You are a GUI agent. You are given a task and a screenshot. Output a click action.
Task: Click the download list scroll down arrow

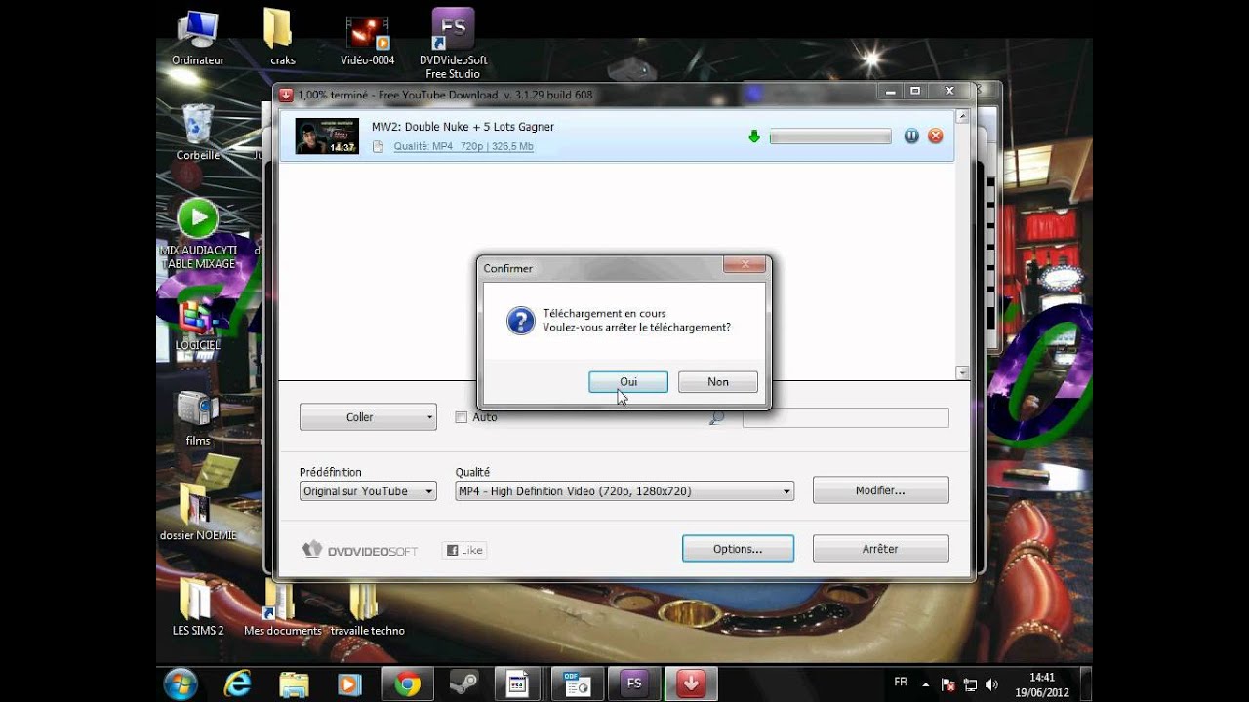click(962, 372)
